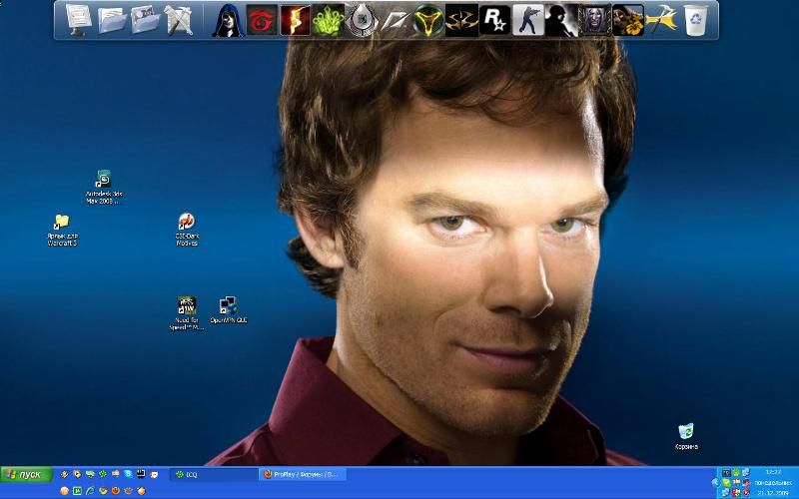Launch the Resident Evil 5 dock icon
Viewport: 799px width, 499px height.
[x=295, y=19]
